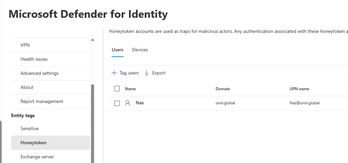Open Exchange server entity tag

(51, 157)
